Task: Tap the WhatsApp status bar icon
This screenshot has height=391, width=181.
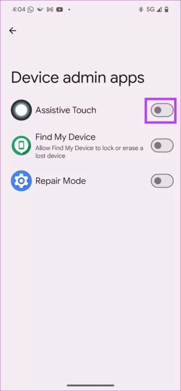Action: 31,9
